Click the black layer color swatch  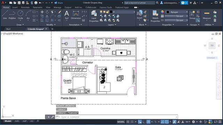click(x=111, y=12)
